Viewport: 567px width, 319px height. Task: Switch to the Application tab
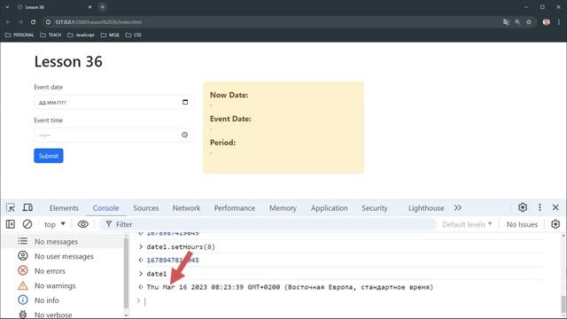pyautogui.click(x=329, y=208)
